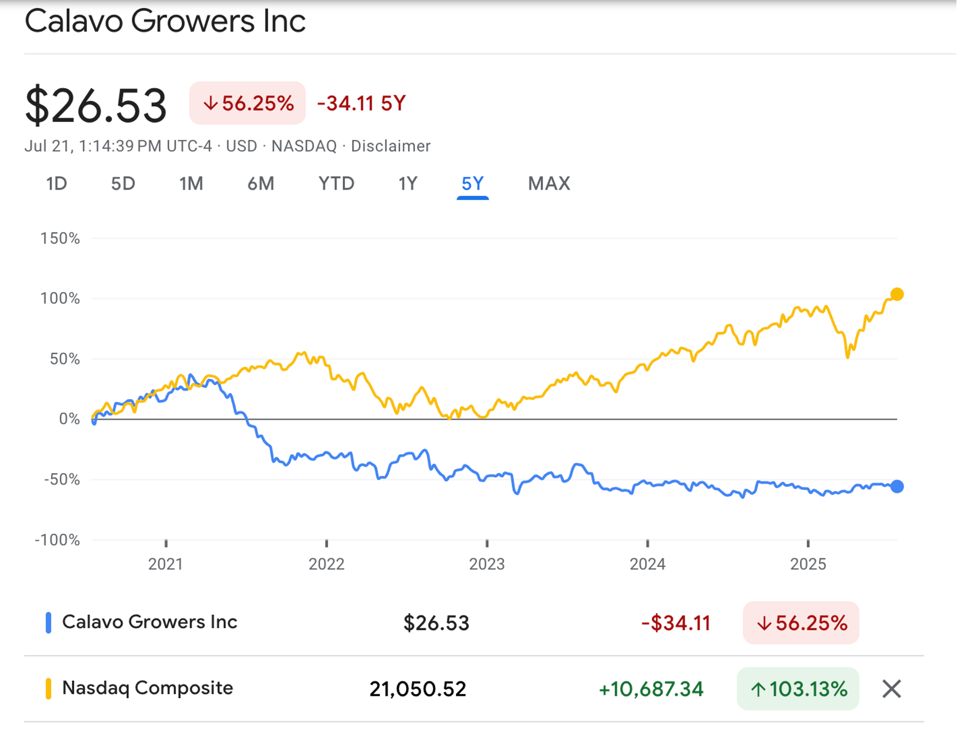Click the red 56.25% badge in header
This screenshot has height=729, width=957.
pos(247,103)
